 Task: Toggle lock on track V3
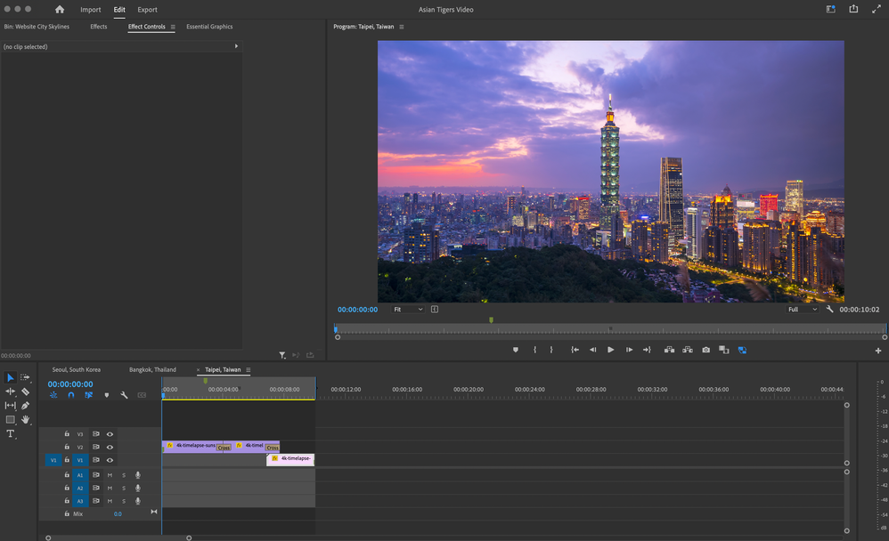coord(67,434)
